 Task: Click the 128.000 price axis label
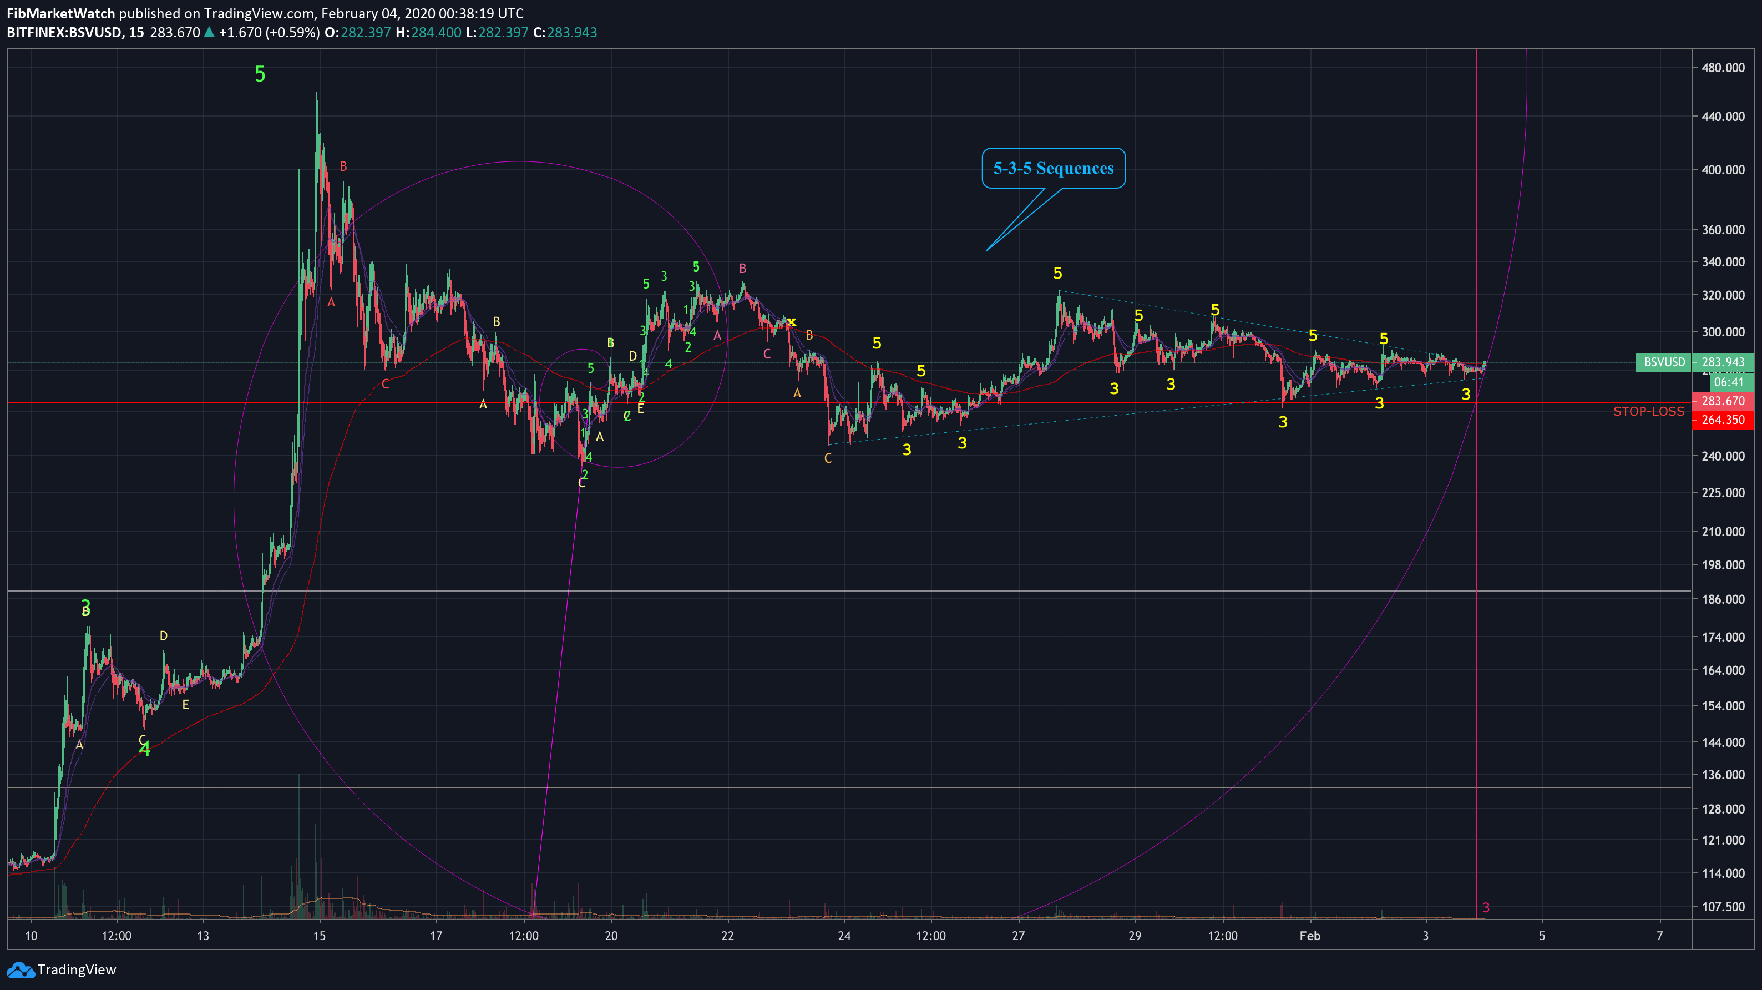tap(1723, 810)
